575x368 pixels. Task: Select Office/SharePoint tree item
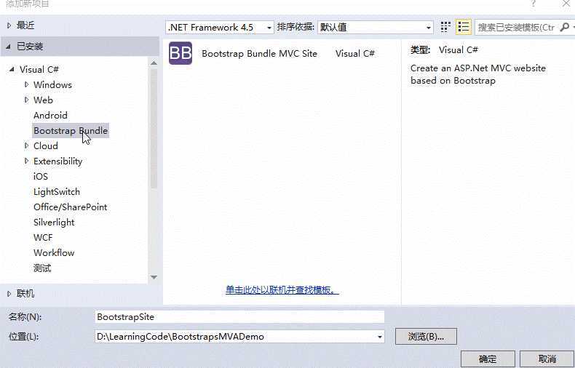(71, 207)
